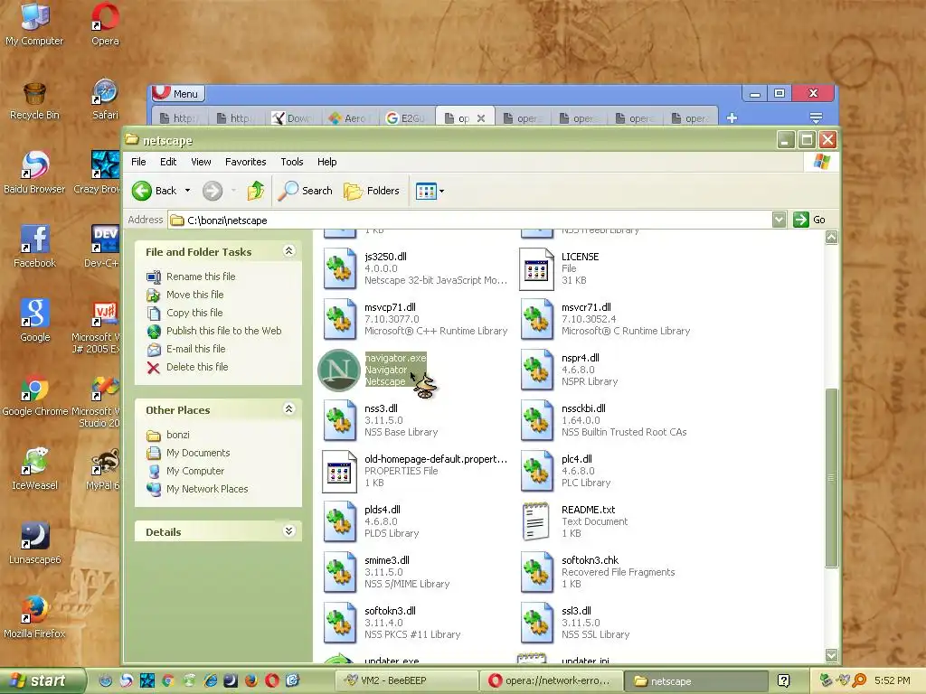Go to the bonzi folder in Other Places
926x694 pixels.
point(178,435)
